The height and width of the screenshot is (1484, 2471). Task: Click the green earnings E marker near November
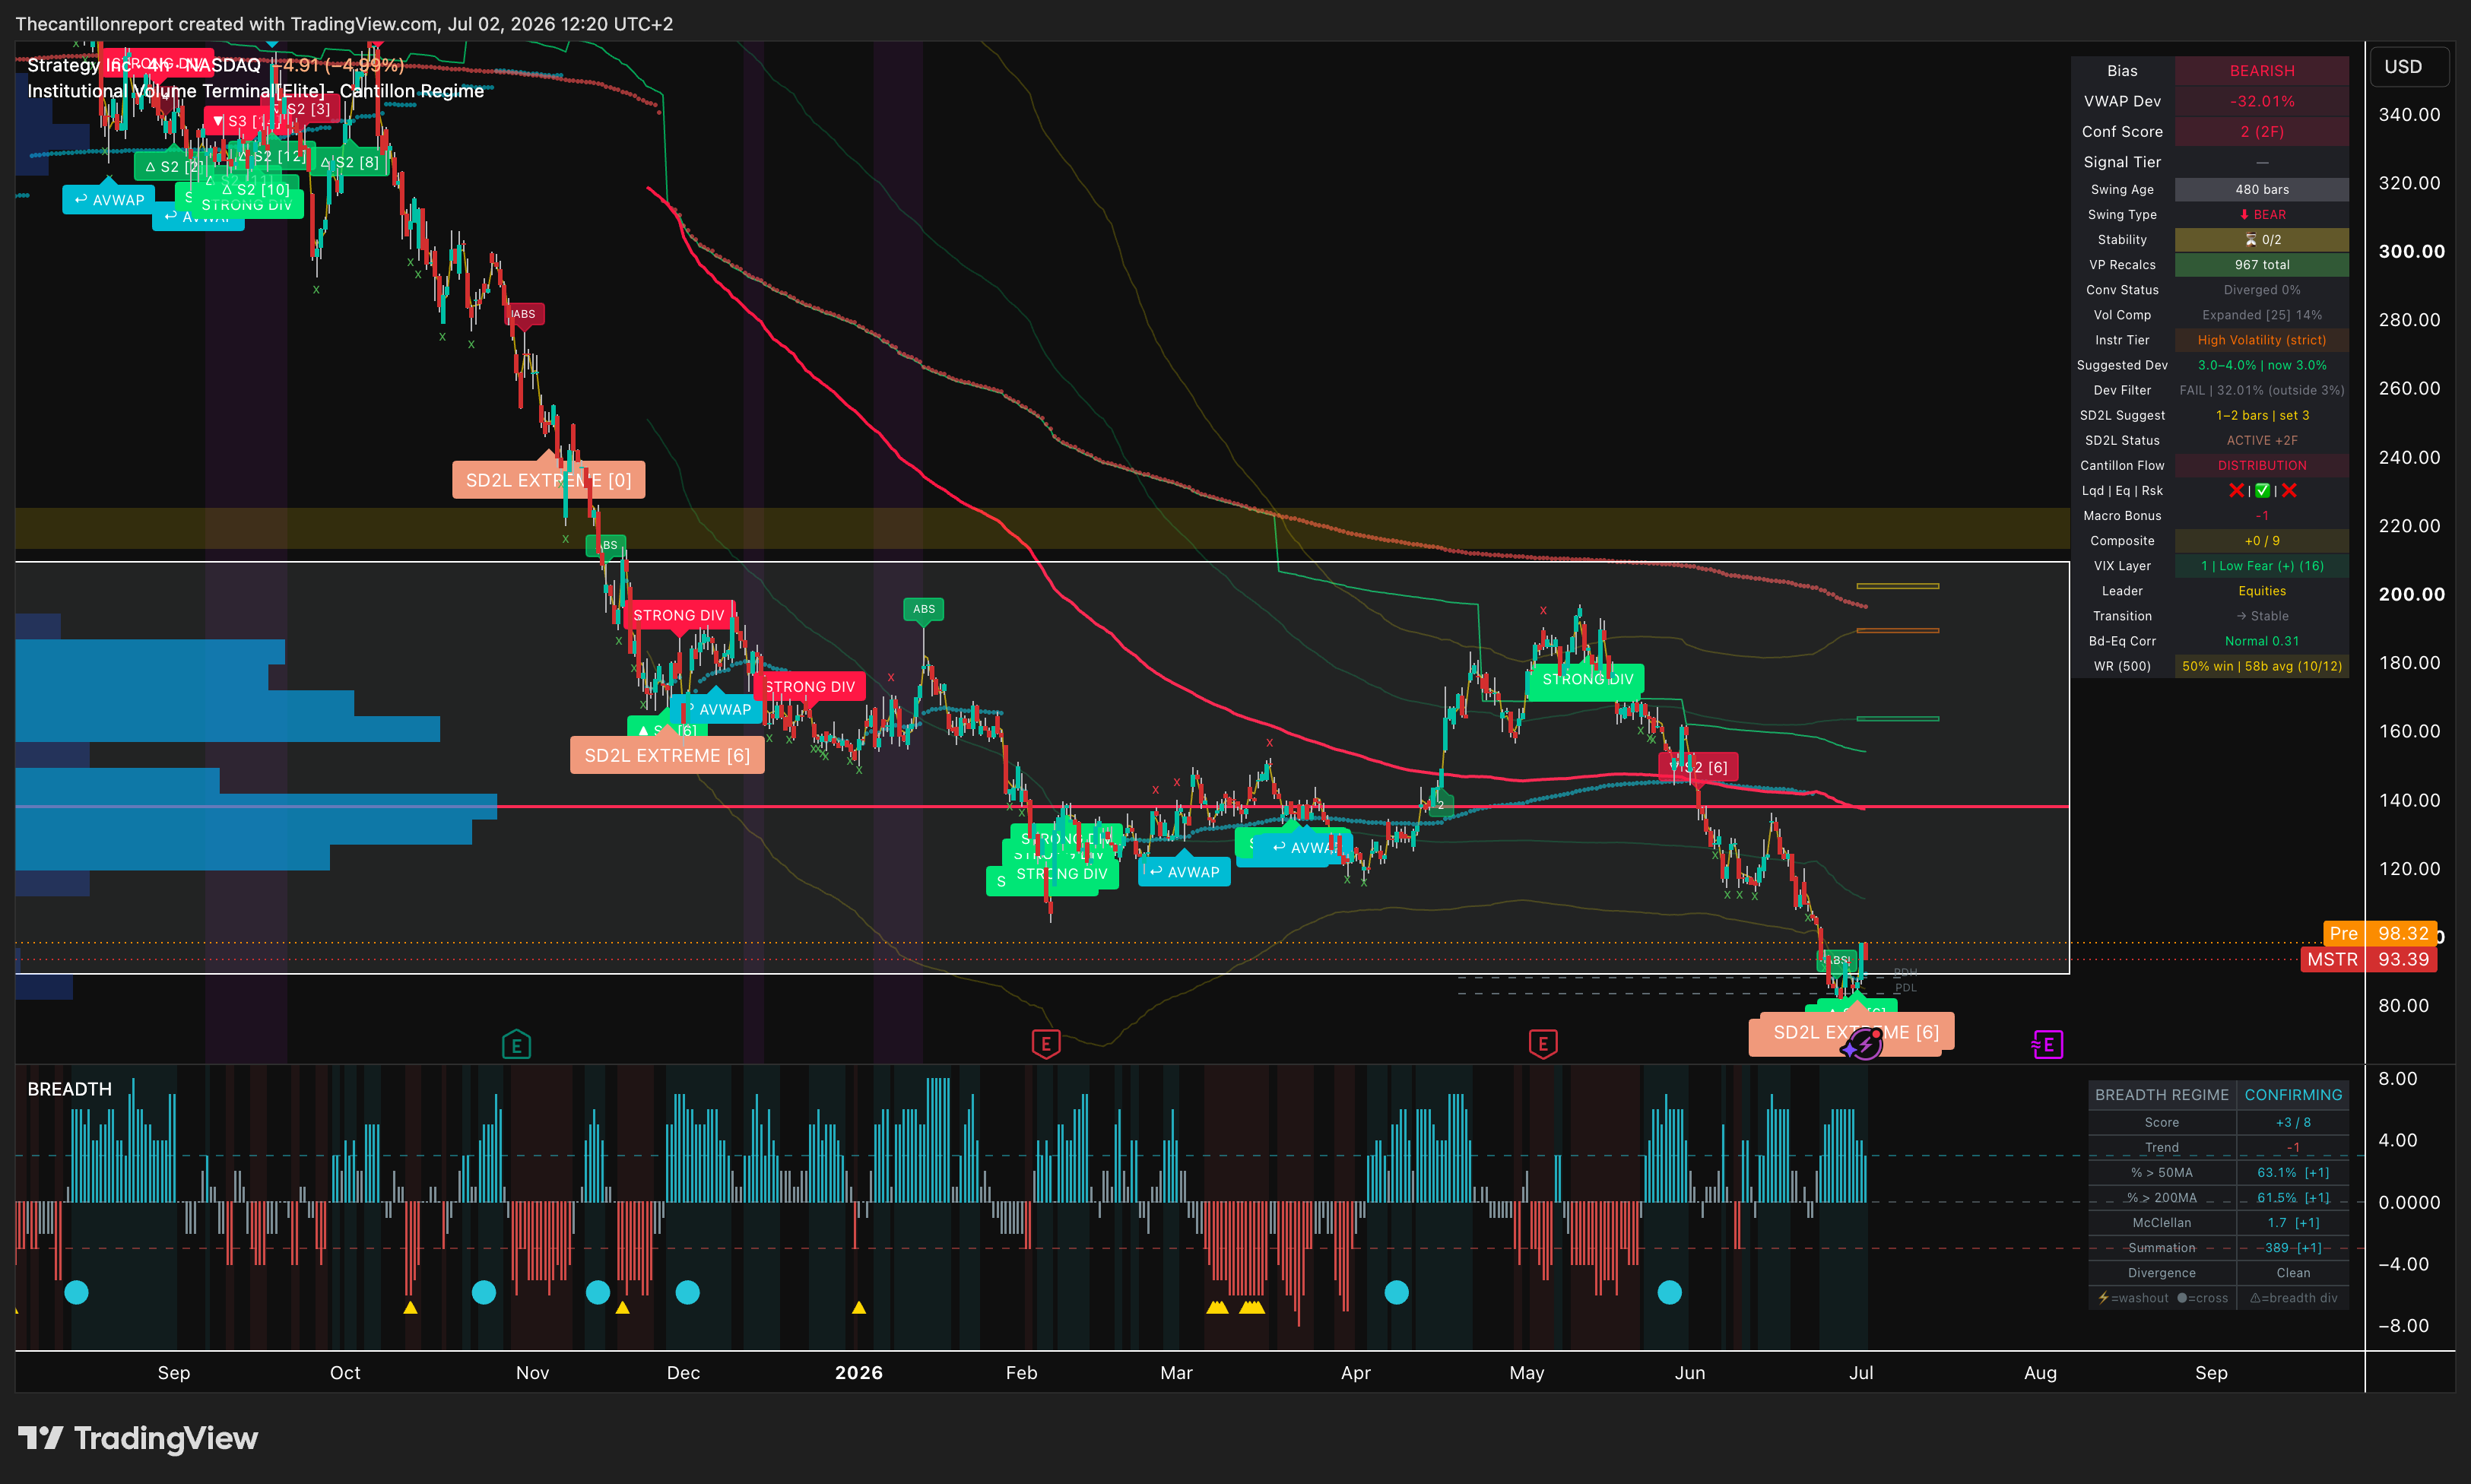click(516, 1045)
